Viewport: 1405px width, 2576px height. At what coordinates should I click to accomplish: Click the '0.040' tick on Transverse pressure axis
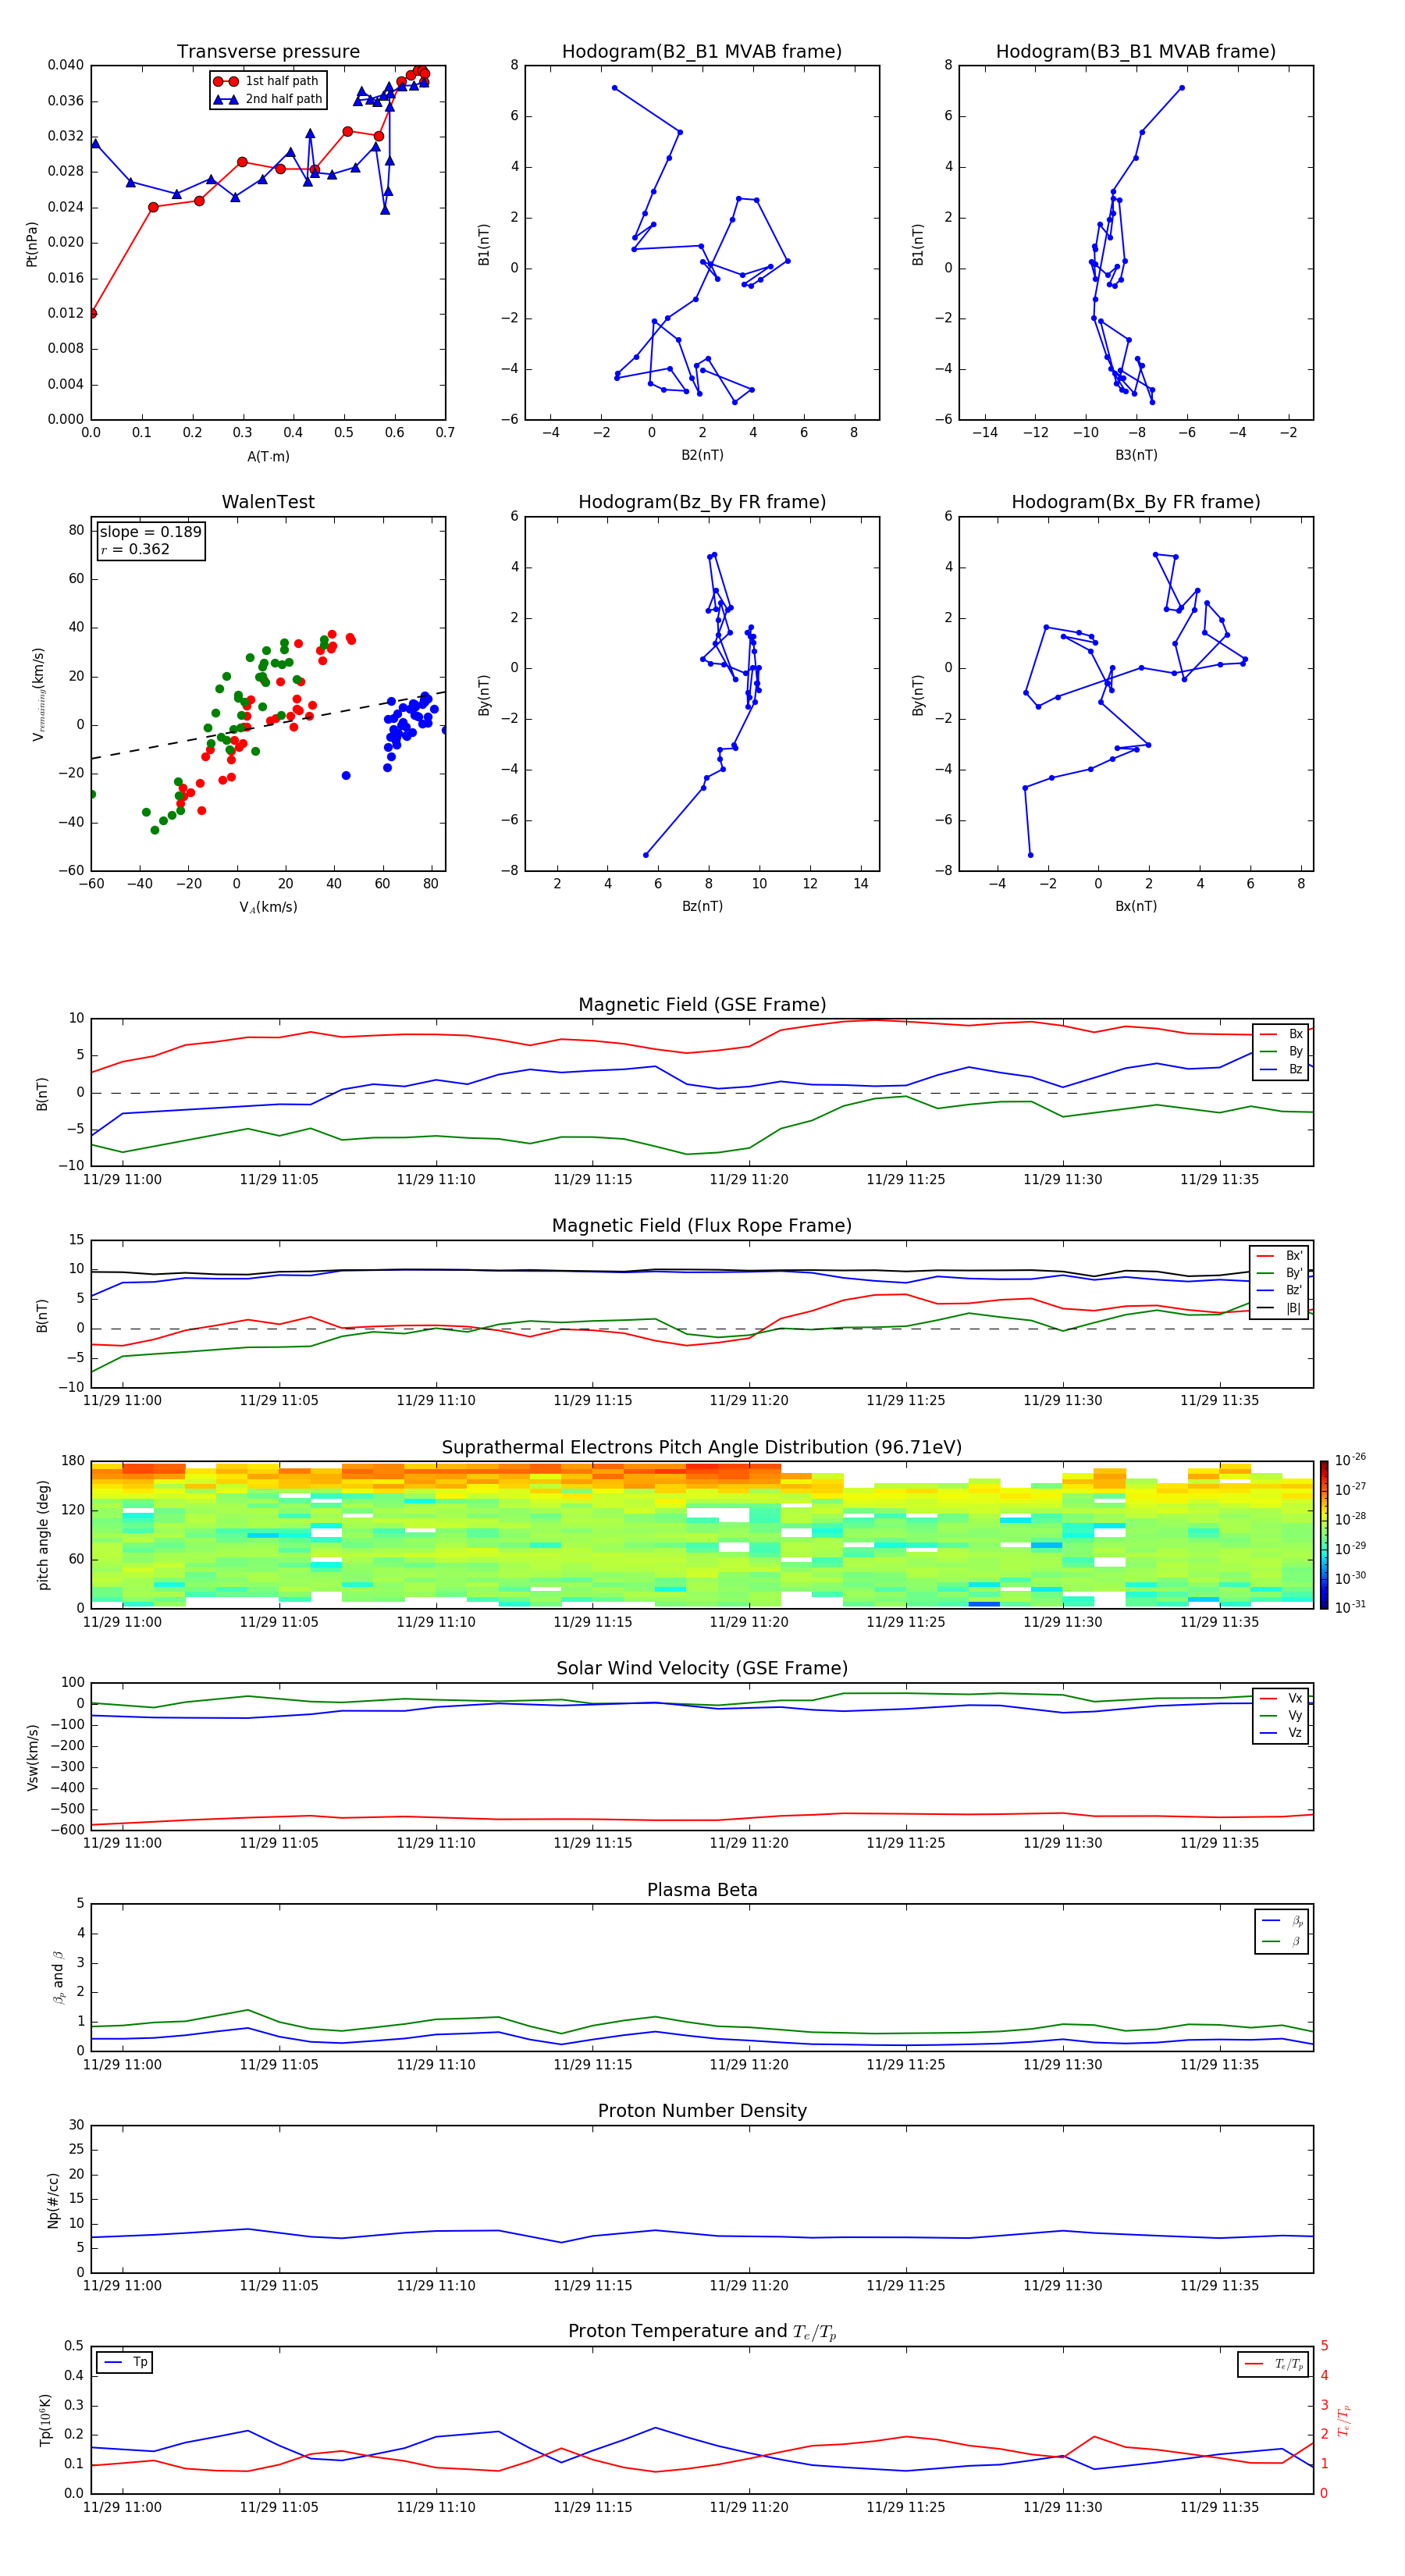tap(66, 65)
